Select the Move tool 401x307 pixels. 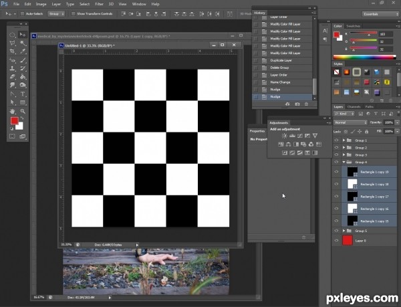pos(23,35)
